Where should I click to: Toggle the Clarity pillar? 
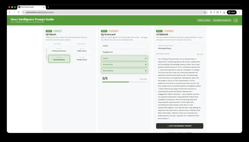124,46
